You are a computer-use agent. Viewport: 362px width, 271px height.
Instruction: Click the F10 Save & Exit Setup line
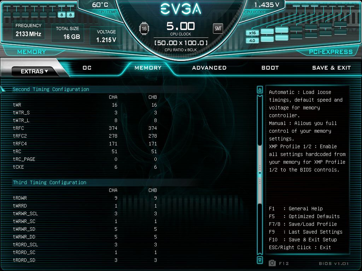click(303, 240)
